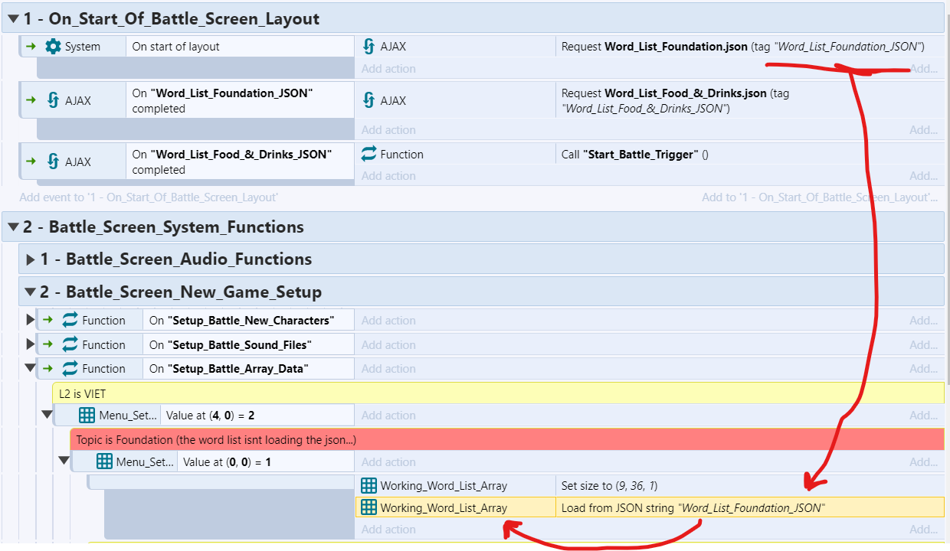Click AJAX icon of Word_List_Foundation_JSON completed condition

[x=53, y=100]
